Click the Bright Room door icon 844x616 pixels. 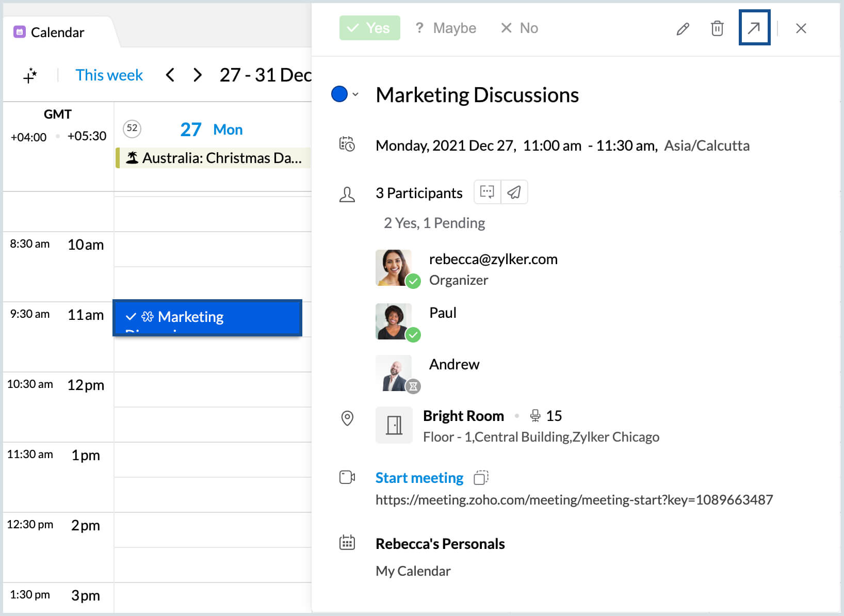[x=394, y=426]
